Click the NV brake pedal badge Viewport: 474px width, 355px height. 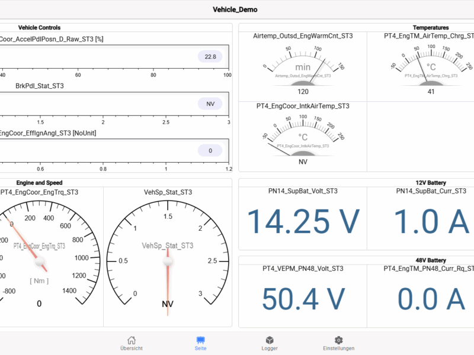pos(210,104)
